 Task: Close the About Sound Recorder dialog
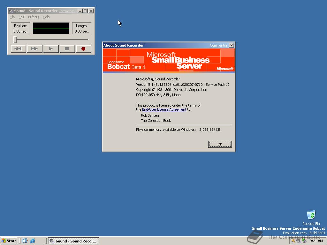[x=231, y=45]
